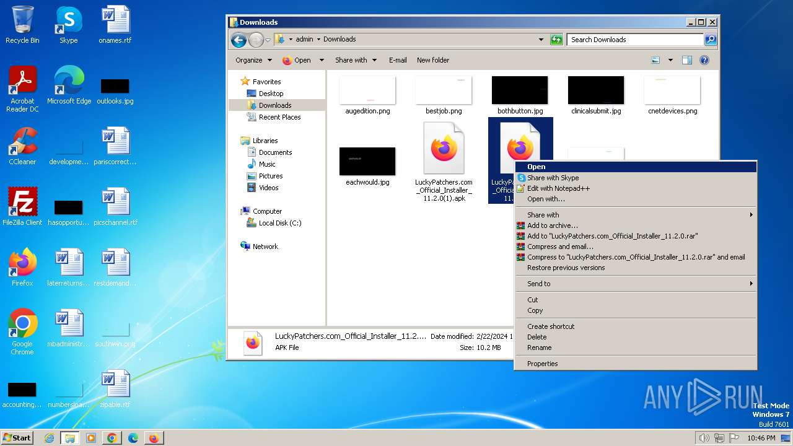The image size is (793, 446).
Task: Select Recent Places in navigation pane
Action: pyautogui.click(x=279, y=117)
